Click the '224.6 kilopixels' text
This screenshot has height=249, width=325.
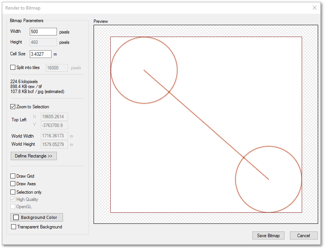(x=24, y=82)
